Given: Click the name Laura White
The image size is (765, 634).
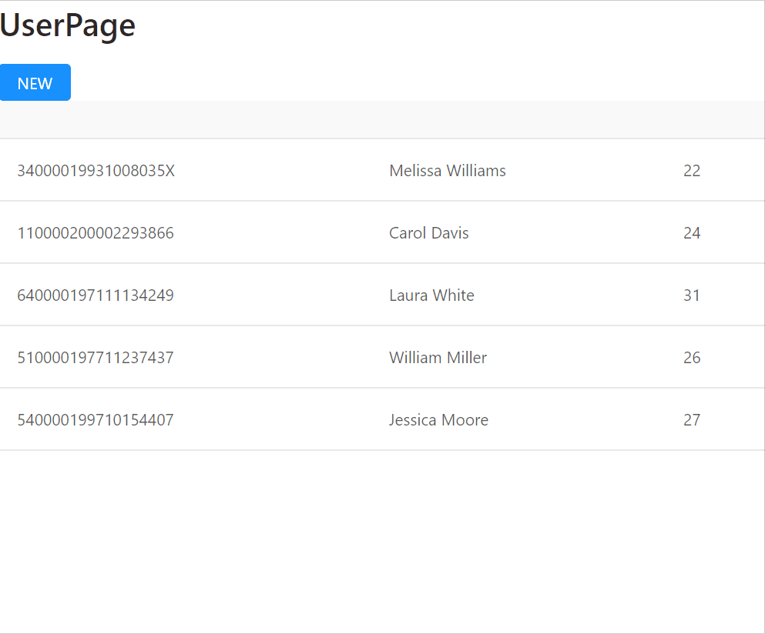Looking at the screenshot, I should (431, 295).
